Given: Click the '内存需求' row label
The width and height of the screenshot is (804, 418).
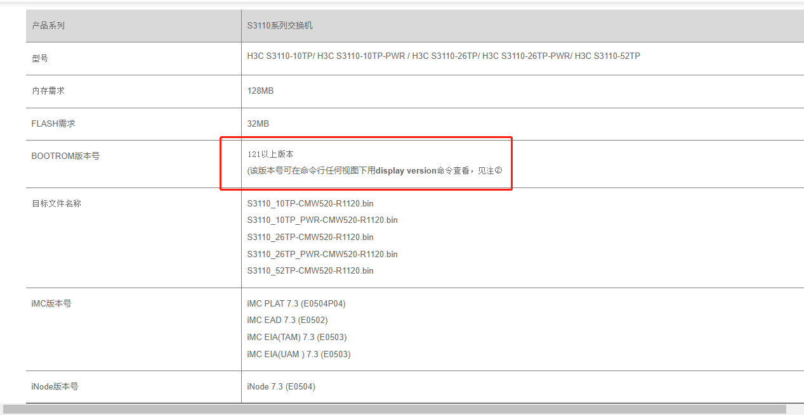Looking at the screenshot, I should click(48, 91).
